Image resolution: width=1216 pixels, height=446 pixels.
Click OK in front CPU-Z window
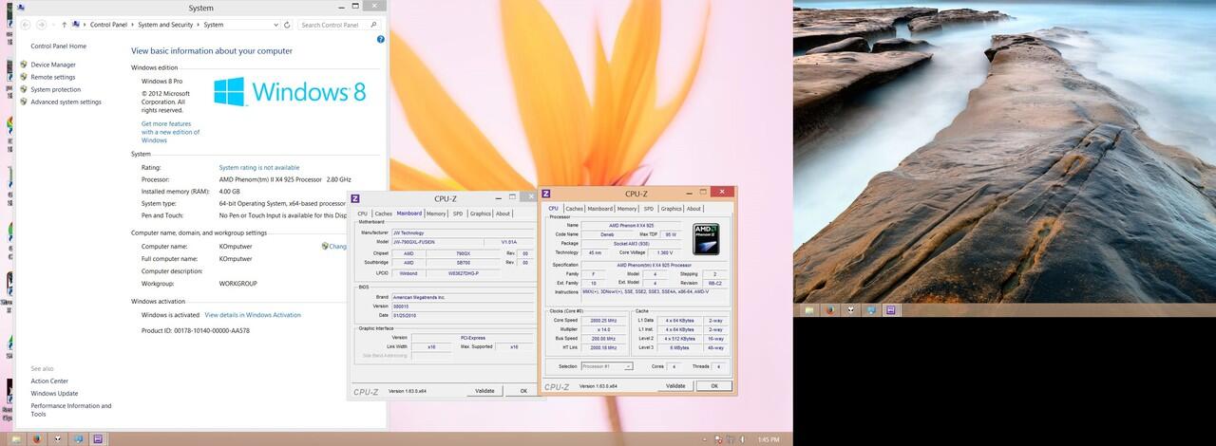713,386
